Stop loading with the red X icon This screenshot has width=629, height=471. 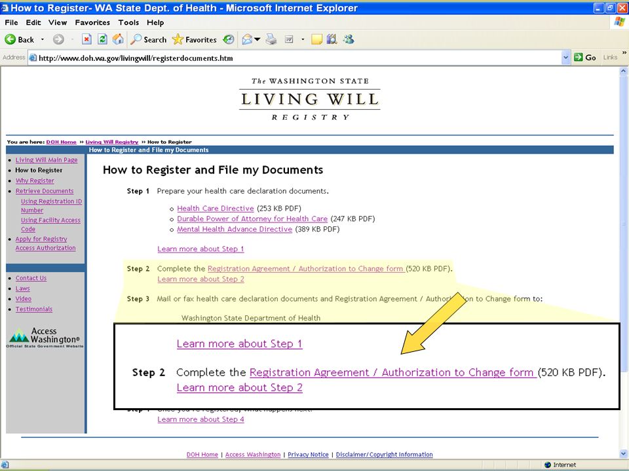click(x=86, y=39)
